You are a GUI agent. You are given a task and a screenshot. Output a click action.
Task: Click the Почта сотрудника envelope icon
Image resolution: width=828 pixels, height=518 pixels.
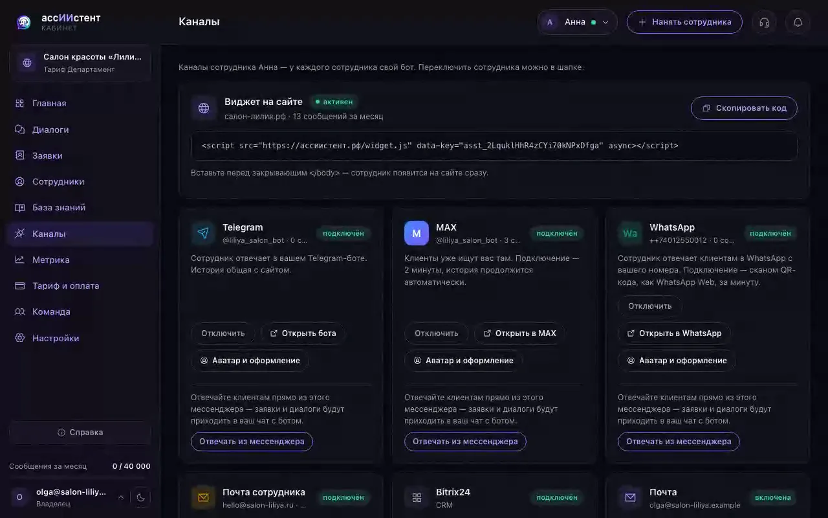(x=203, y=498)
